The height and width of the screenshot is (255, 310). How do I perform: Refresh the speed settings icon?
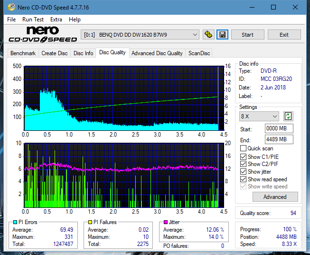point(288,116)
